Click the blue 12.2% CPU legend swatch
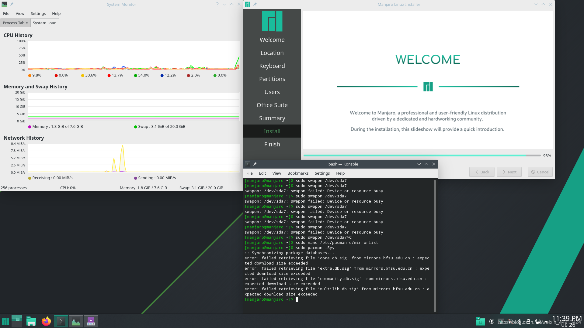 coord(162,75)
